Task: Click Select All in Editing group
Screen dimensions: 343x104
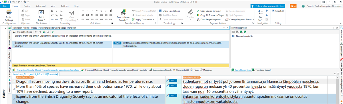Action: (x=278, y=11)
